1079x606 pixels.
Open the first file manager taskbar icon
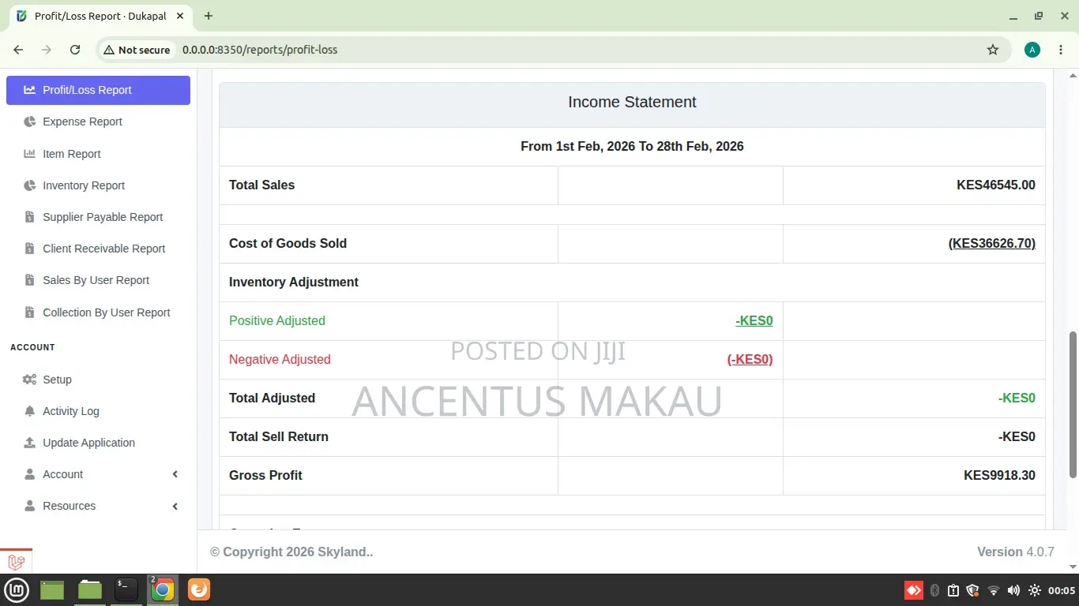[52, 589]
